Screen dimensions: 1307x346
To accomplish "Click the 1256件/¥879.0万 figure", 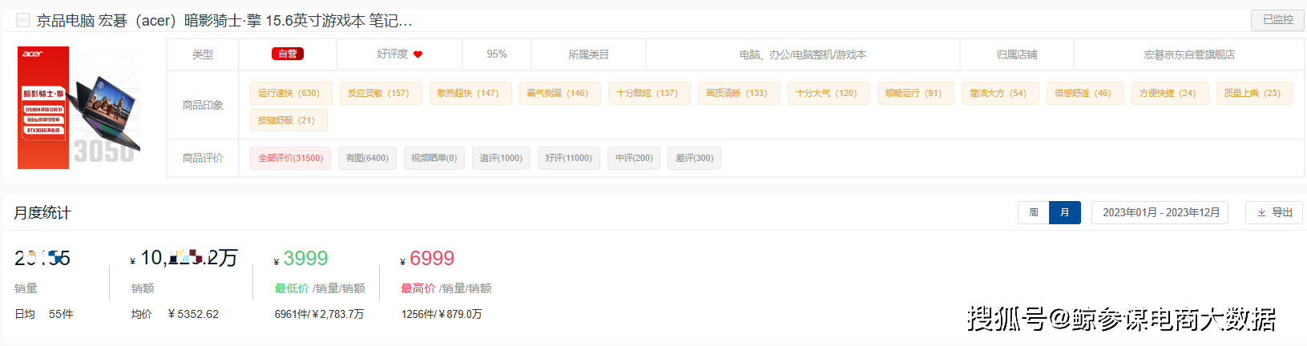I will 442,314.
